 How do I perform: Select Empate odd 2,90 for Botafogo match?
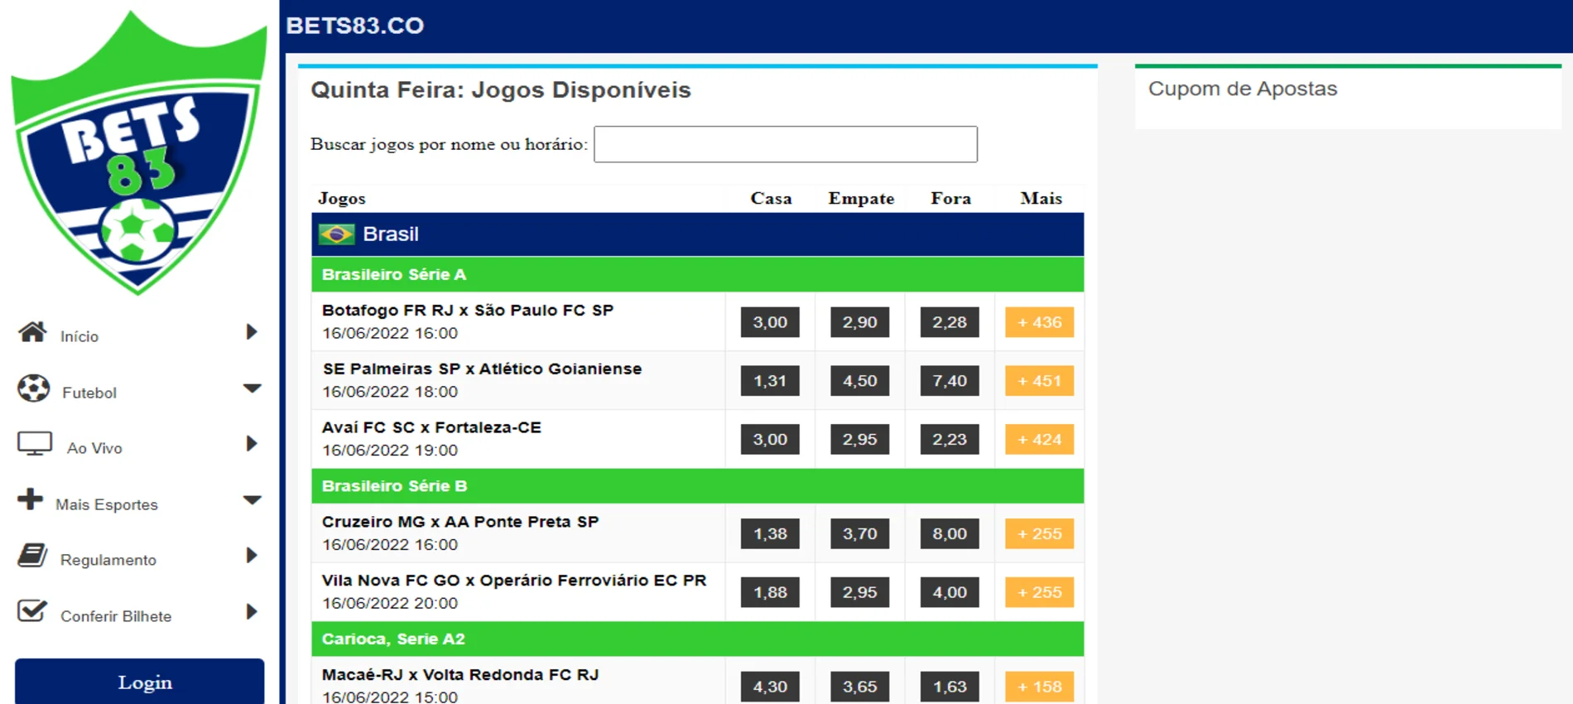point(860,322)
